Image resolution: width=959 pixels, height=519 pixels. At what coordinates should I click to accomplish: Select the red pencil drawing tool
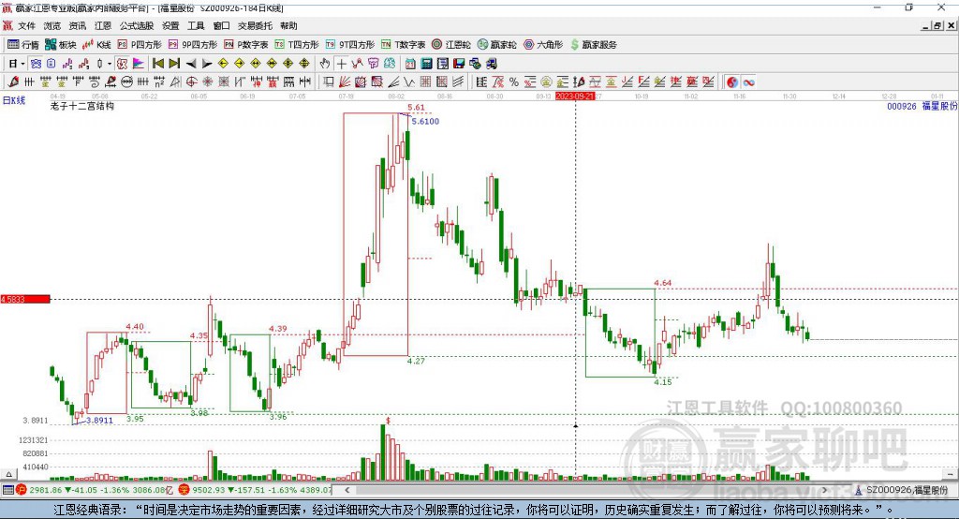[x=13, y=82]
